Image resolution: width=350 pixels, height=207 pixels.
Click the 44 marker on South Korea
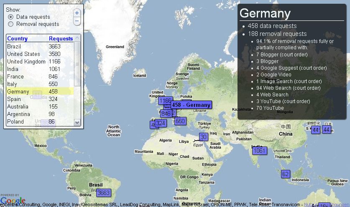316,130
